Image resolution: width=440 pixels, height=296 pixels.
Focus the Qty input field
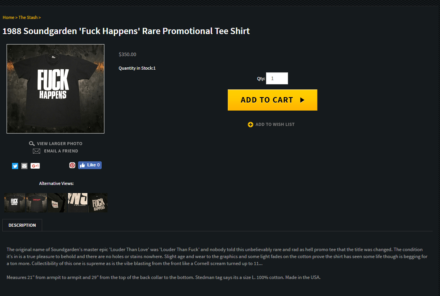coord(277,78)
